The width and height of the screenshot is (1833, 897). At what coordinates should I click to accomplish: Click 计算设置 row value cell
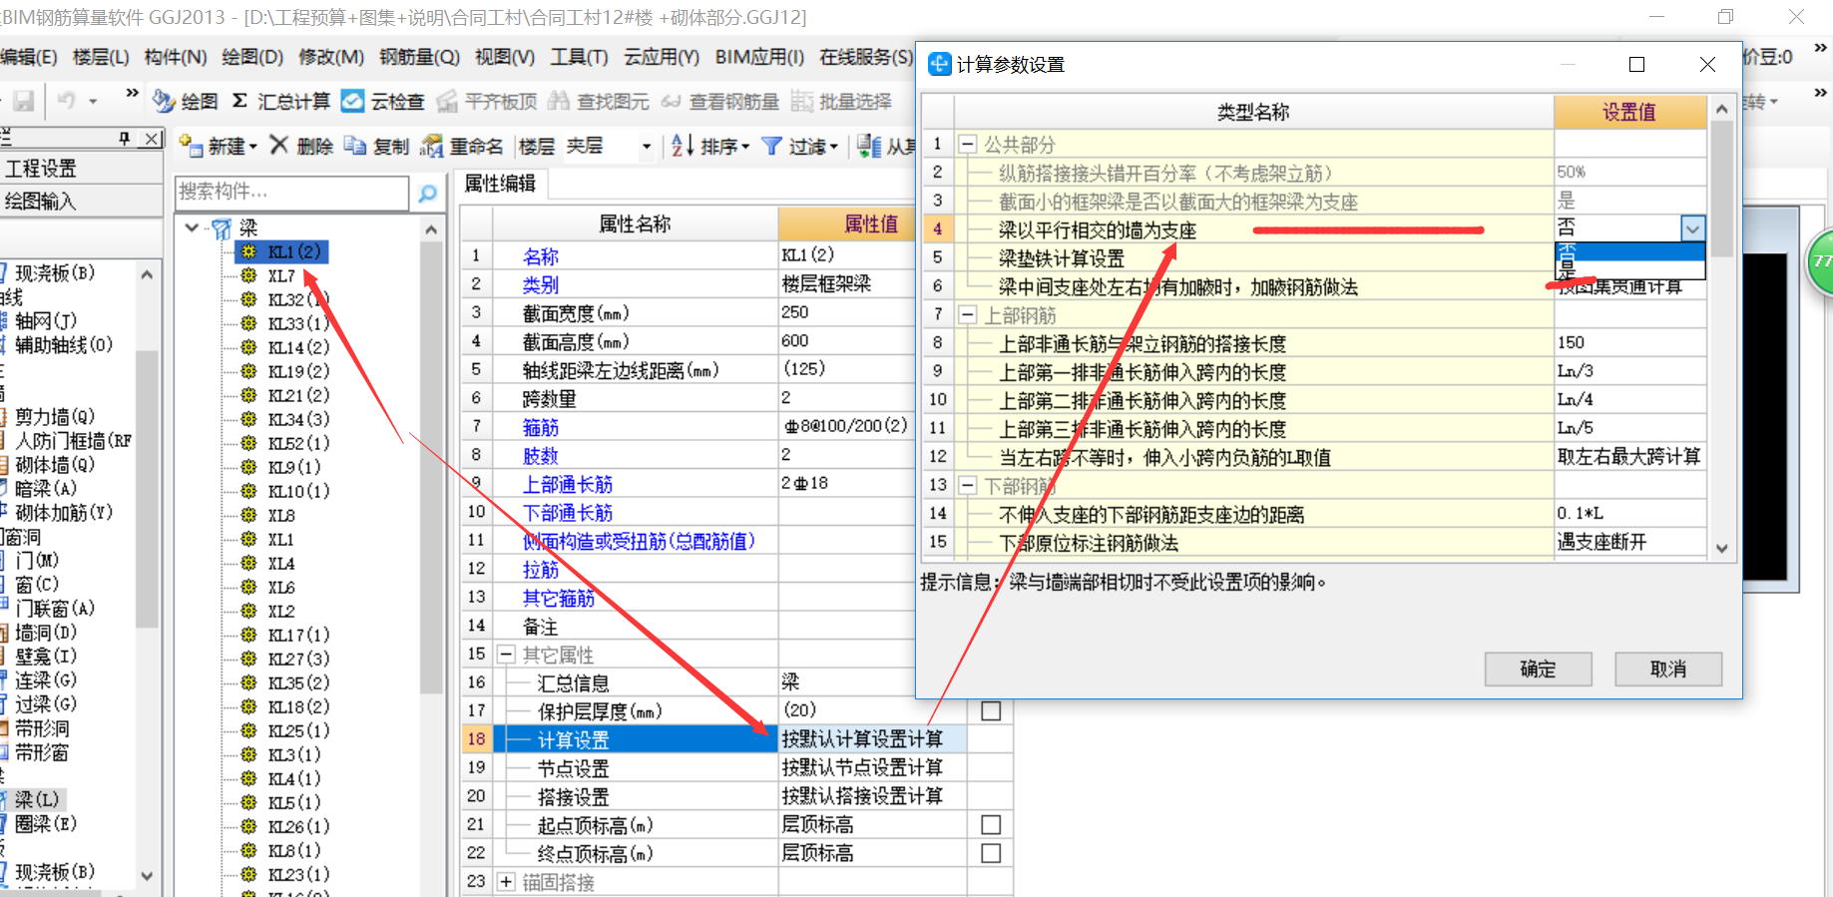(x=872, y=739)
